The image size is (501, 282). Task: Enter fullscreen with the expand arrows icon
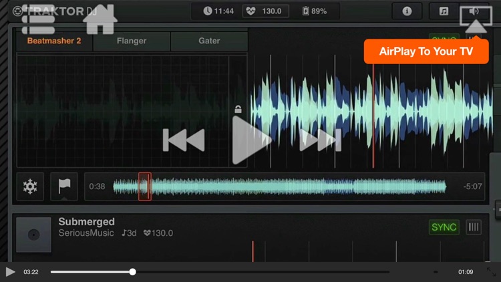point(491,272)
